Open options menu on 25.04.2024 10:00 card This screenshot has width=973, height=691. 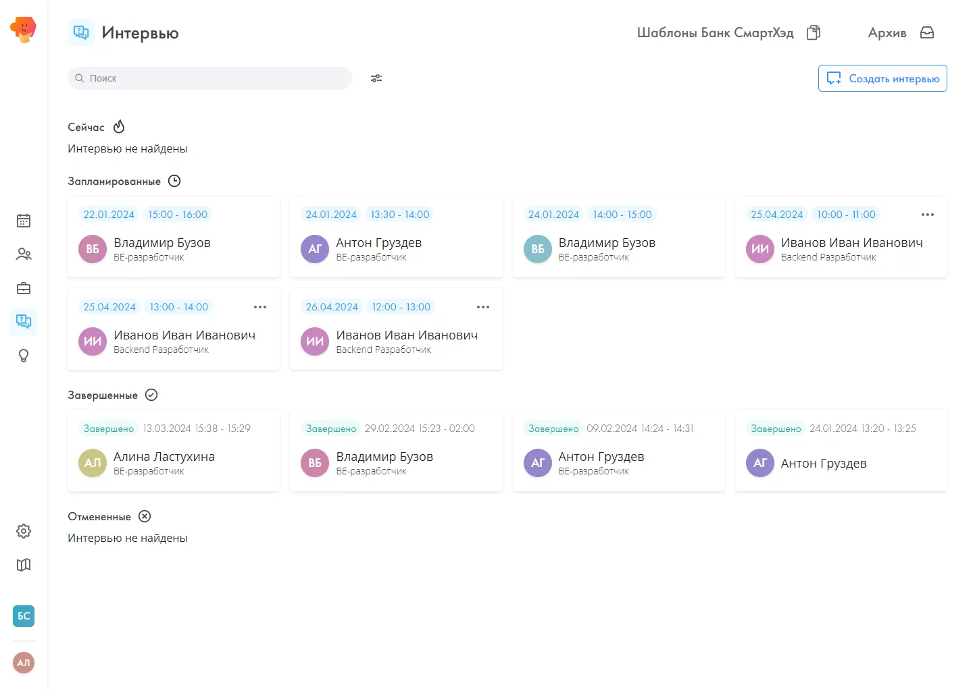(x=928, y=215)
